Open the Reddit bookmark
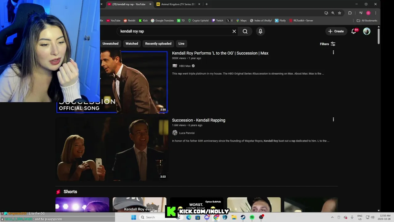Viewport: 394px width, 222px height. click(x=129, y=21)
